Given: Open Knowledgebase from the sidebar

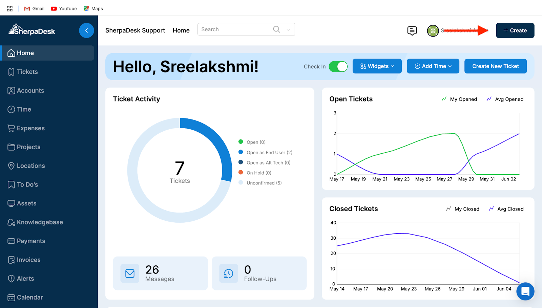Looking at the screenshot, I should pyautogui.click(x=40, y=222).
